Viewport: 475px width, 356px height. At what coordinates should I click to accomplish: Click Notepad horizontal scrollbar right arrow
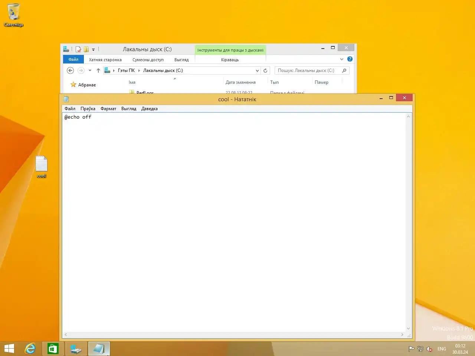(x=402, y=334)
